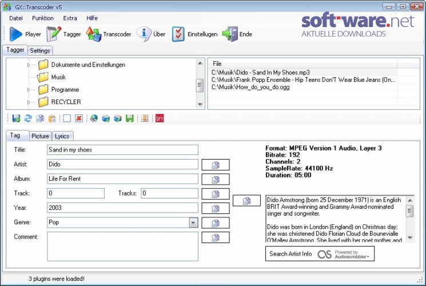
Task: Open the Über info button
Action: (151, 34)
